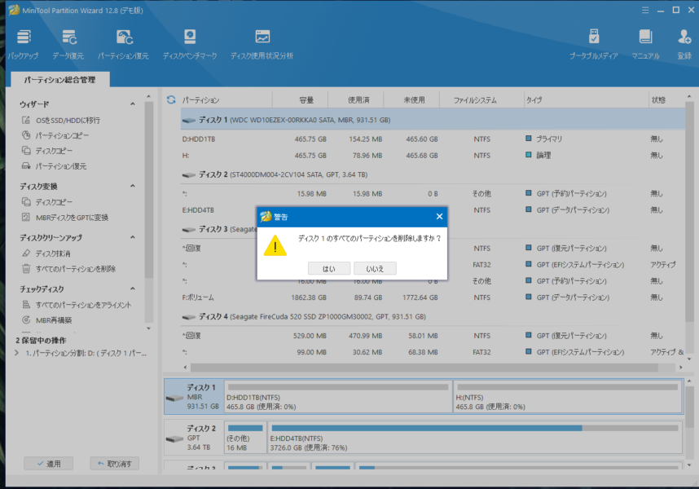This screenshot has height=489, width=699.
Task: Select パーティションコピー wizard
Action: [55, 135]
